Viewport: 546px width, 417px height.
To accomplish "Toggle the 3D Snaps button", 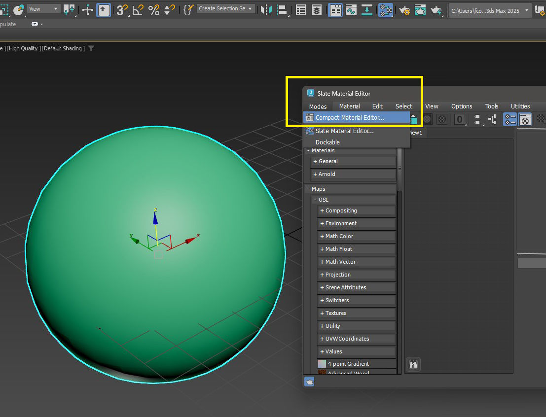I will [x=122, y=10].
